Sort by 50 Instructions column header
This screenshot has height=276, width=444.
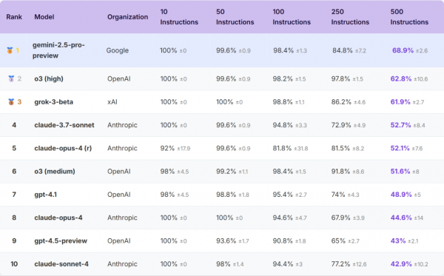click(235, 17)
